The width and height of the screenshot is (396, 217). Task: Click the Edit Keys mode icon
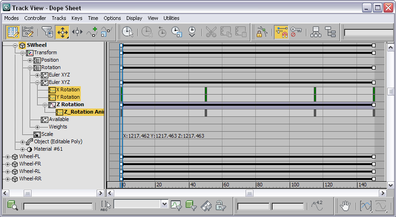pos(13,32)
